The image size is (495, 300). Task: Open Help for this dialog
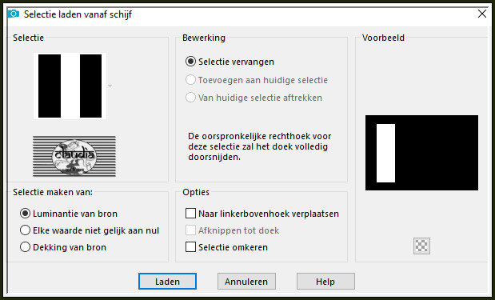coord(325,282)
